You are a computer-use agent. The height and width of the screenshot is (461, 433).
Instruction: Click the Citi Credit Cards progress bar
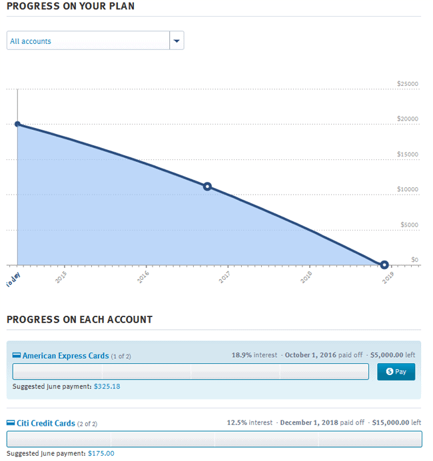(x=215, y=439)
